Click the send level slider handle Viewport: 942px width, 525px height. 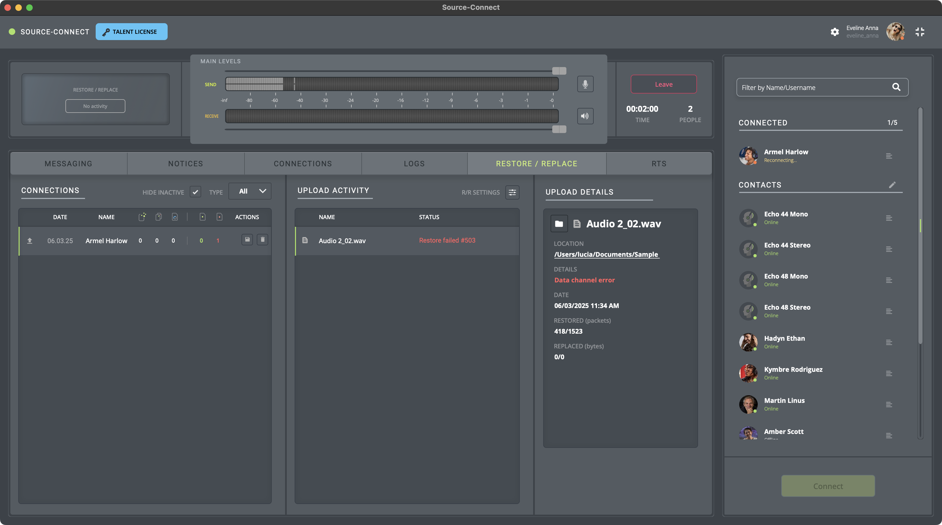click(x=559, y=71)
